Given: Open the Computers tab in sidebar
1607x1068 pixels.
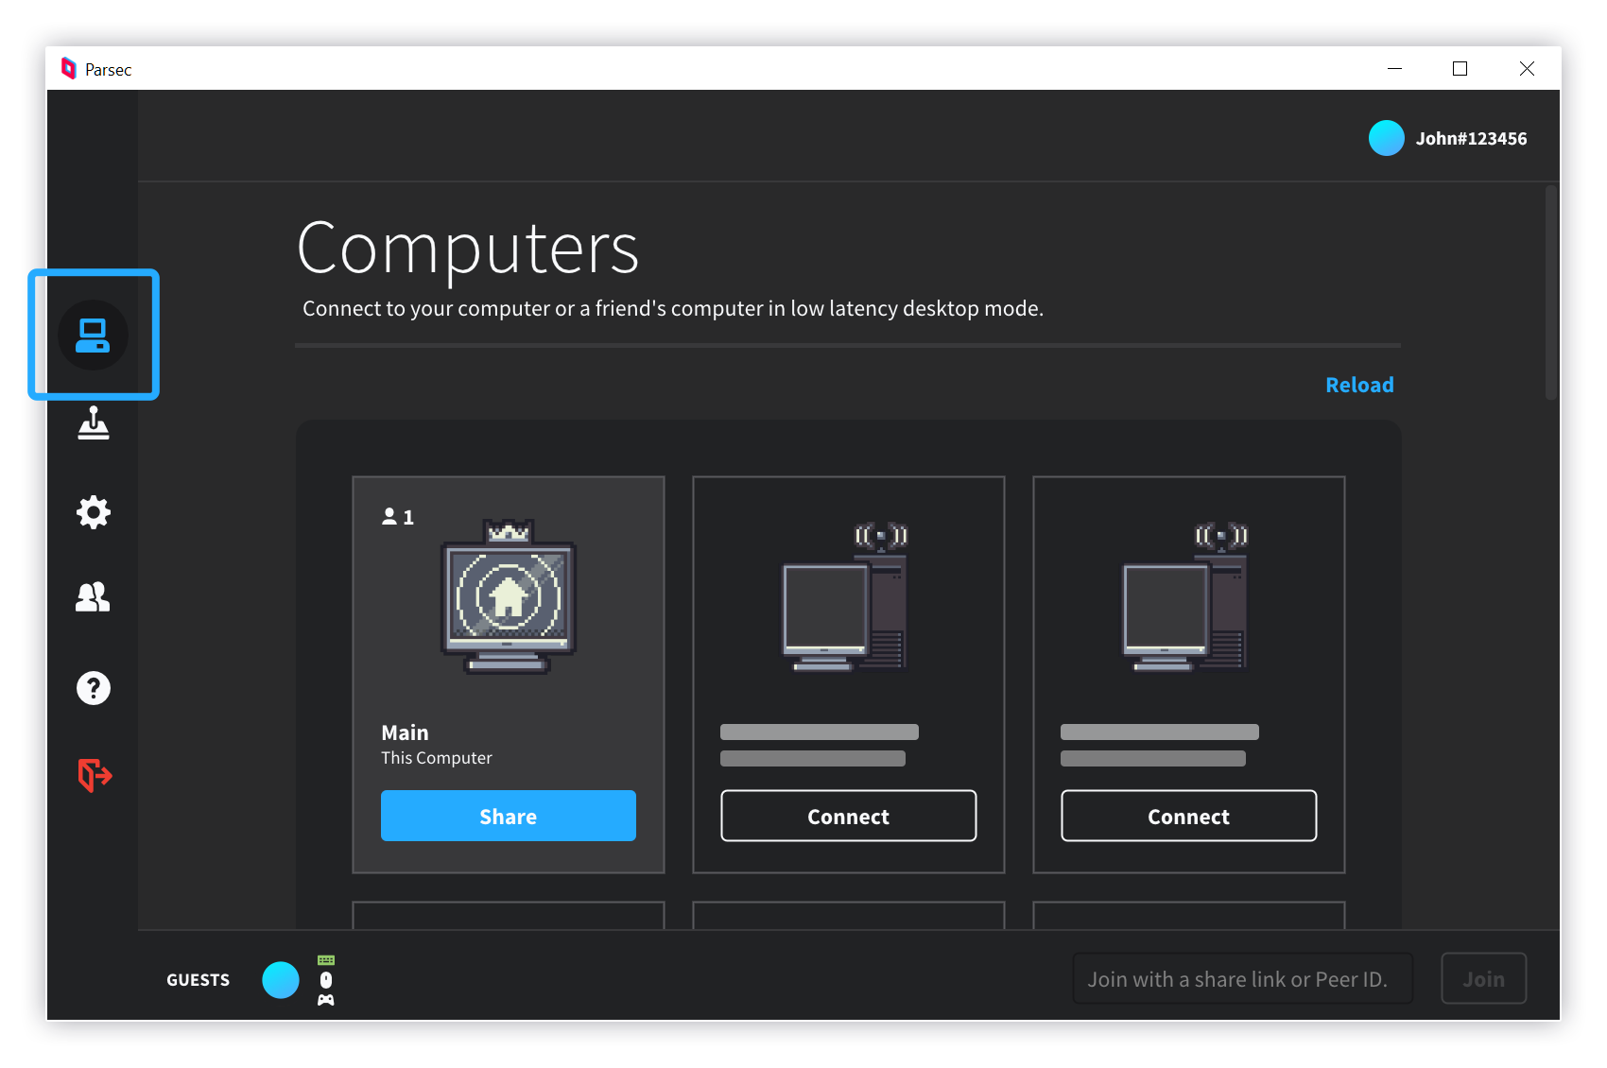Looking at the screenshot, I should click(x=93, y=336).
